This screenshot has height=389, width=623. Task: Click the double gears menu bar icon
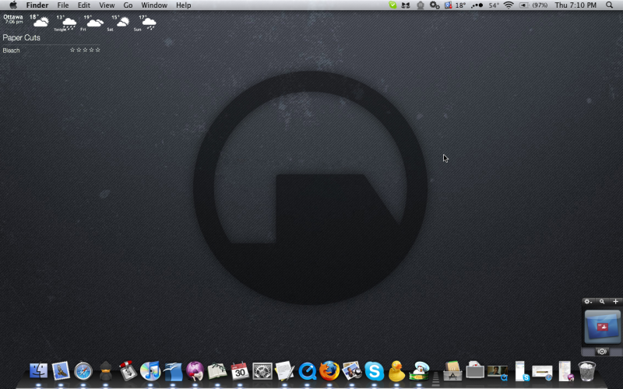435,5
